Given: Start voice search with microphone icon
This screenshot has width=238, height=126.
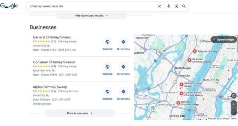Looking at the screenshot, I should (x=169, y=6).
